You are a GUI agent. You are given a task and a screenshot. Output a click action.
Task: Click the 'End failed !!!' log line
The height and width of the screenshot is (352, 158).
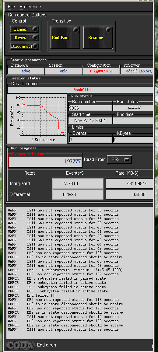[x=32, y=295]
